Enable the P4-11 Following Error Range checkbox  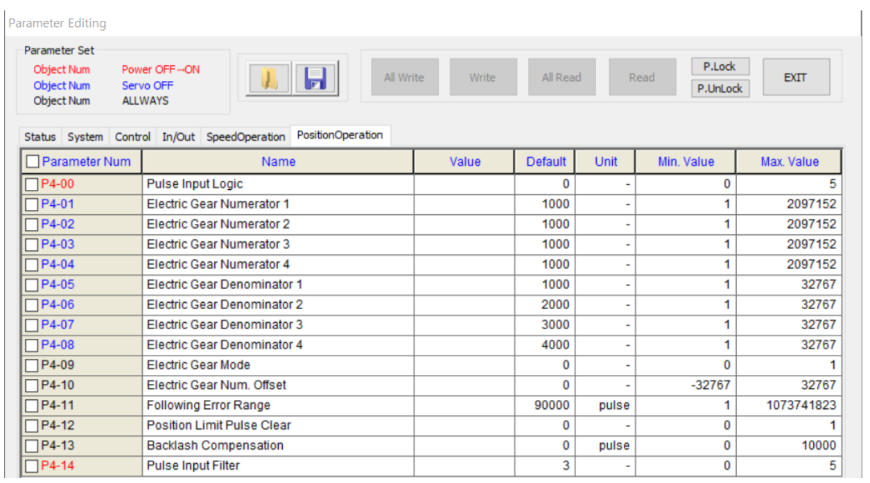[31, 405]
